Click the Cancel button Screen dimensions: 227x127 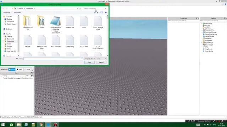(x=101, y=62)
